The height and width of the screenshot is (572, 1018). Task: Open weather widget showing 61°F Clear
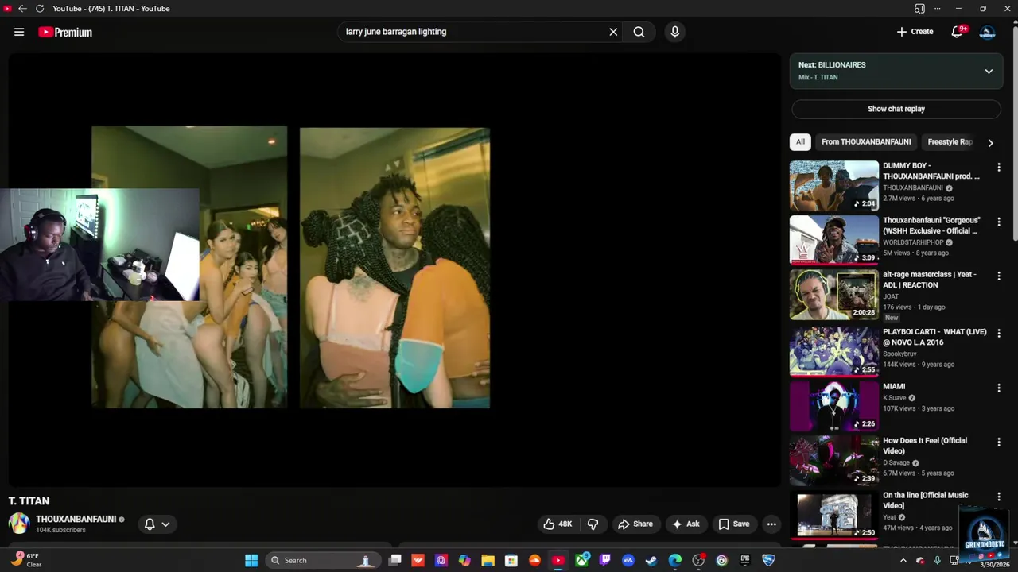point(26,560)
